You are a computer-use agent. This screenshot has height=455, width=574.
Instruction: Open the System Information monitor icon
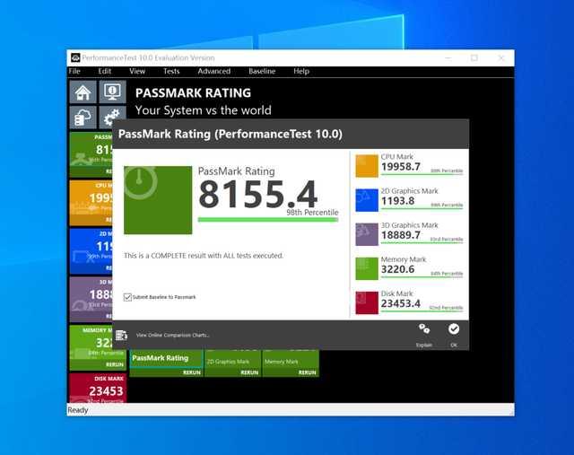(x=112, y=92)
